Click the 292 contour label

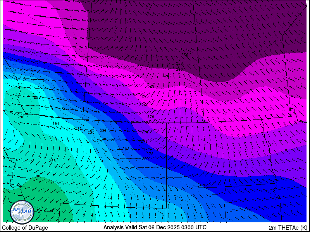[79, 129]
